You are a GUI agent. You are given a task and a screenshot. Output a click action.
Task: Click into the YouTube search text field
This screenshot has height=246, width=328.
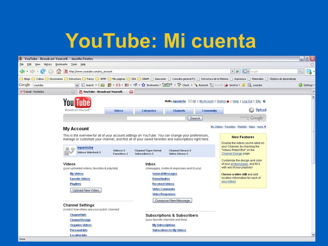click(156, 118)
